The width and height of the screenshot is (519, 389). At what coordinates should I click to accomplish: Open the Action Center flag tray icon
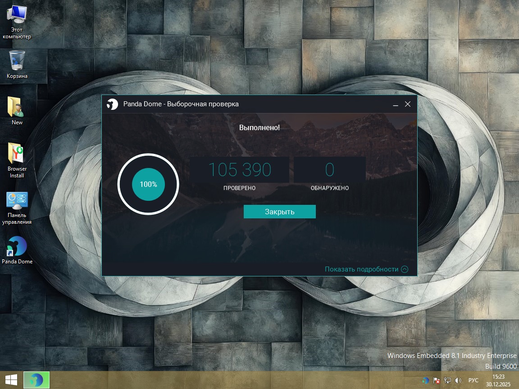click(436, 380)
